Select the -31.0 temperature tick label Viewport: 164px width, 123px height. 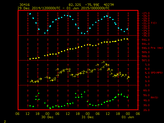tap(146, 23)
